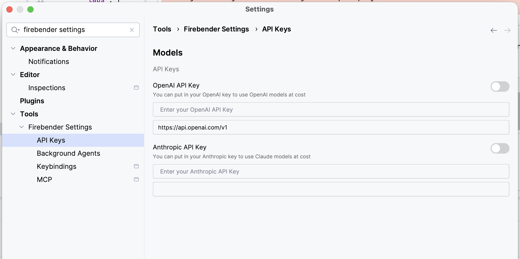
Task: Click the icon next to Keybindings
Action: [136, 166]
